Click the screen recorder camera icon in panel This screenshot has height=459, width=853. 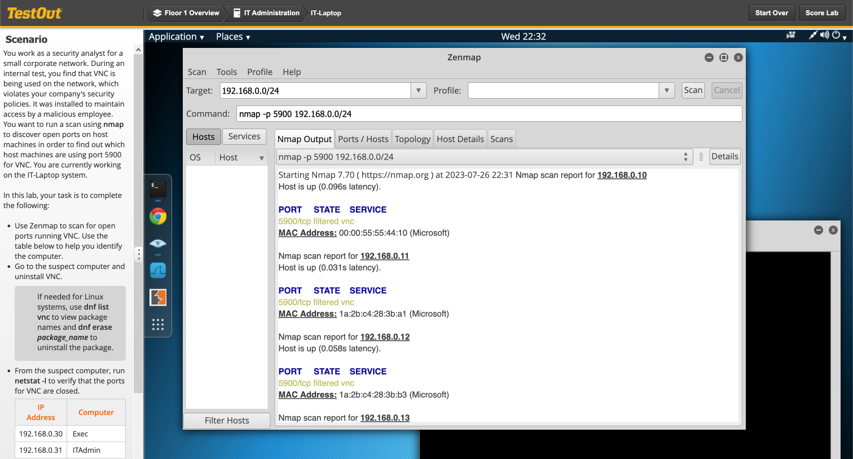[x=791, y=35]
